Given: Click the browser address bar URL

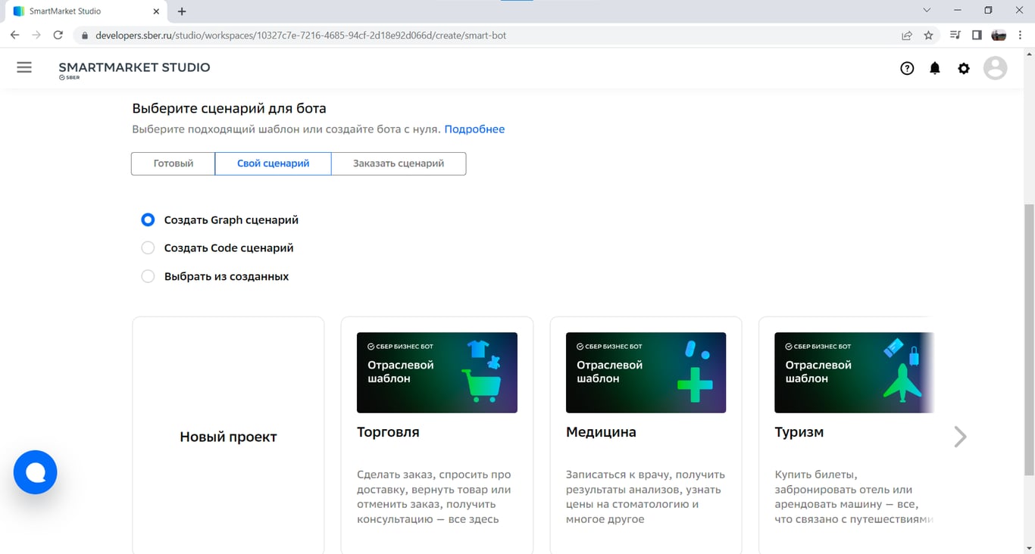Looking at the screenshot, I should click(301, 36).
